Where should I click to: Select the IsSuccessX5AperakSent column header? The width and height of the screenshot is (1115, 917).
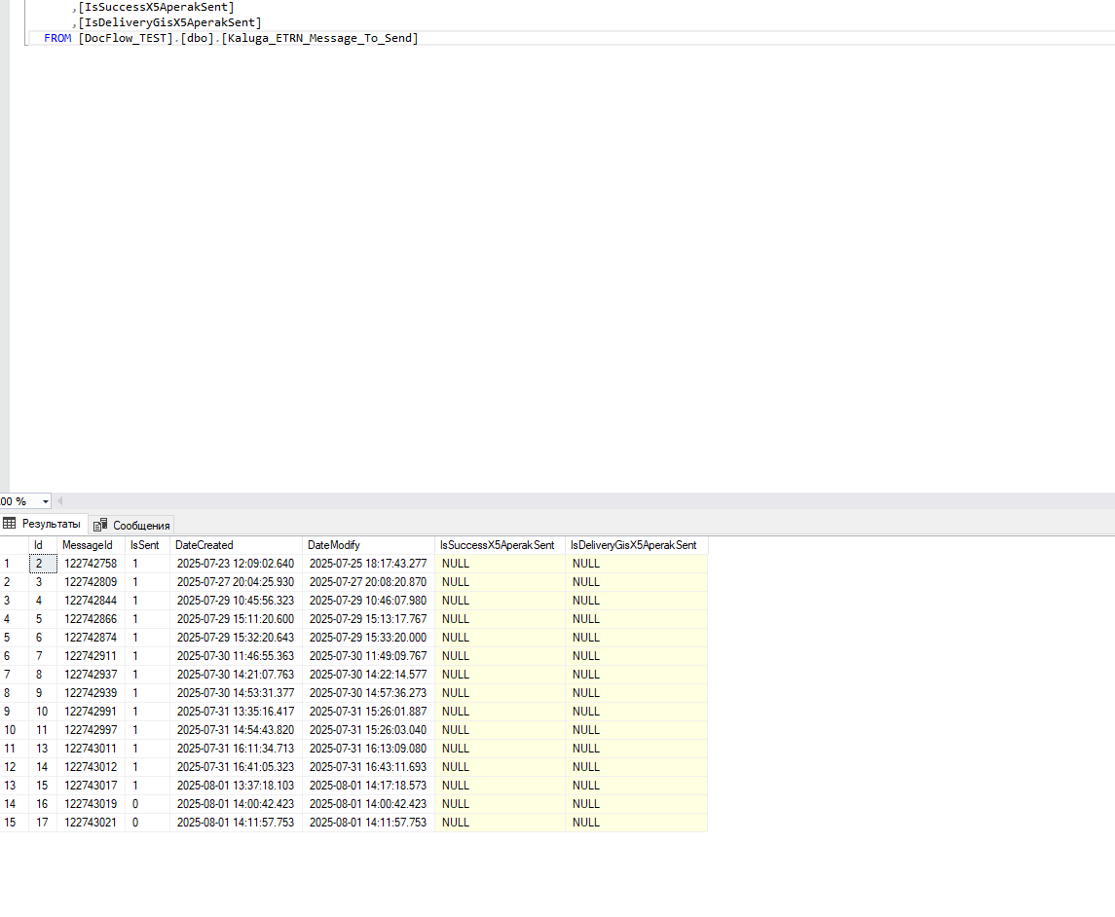[x=500, y=545]
